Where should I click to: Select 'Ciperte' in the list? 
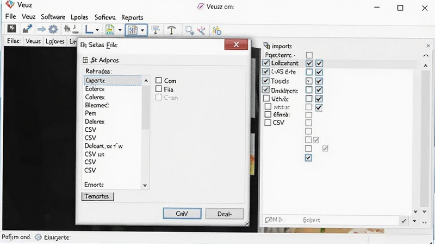(113, 80)
